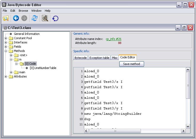Click the m method folder icon

pyautogui.click(x=16, y=59)
